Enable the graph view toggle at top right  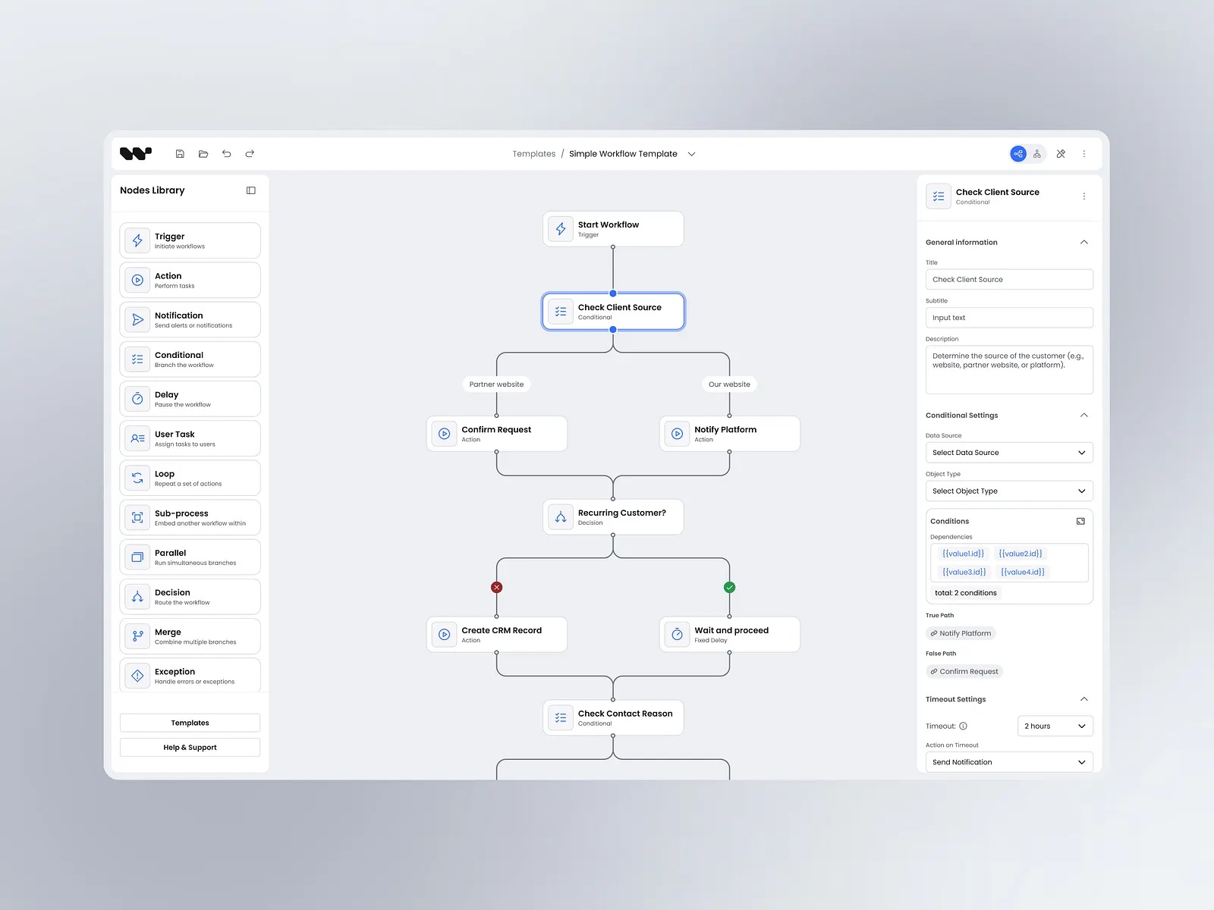(1017, 153)
